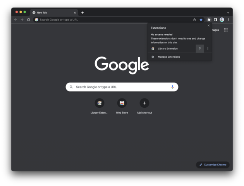The image size is (244, 186).
Task: Open the profile avatar menu
Action: [222, 20]
